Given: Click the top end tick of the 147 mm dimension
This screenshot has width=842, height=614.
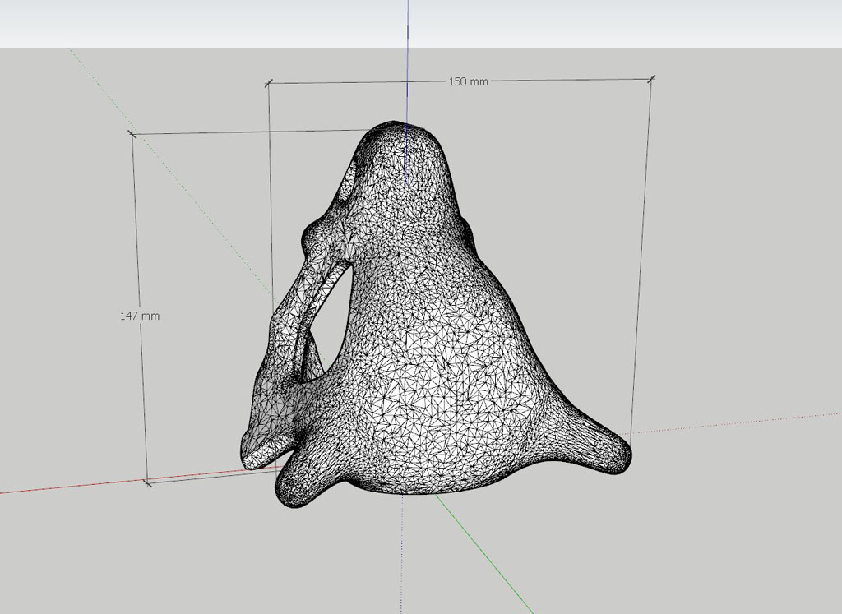Looking at the screenshot, I should tap(132, 133).
